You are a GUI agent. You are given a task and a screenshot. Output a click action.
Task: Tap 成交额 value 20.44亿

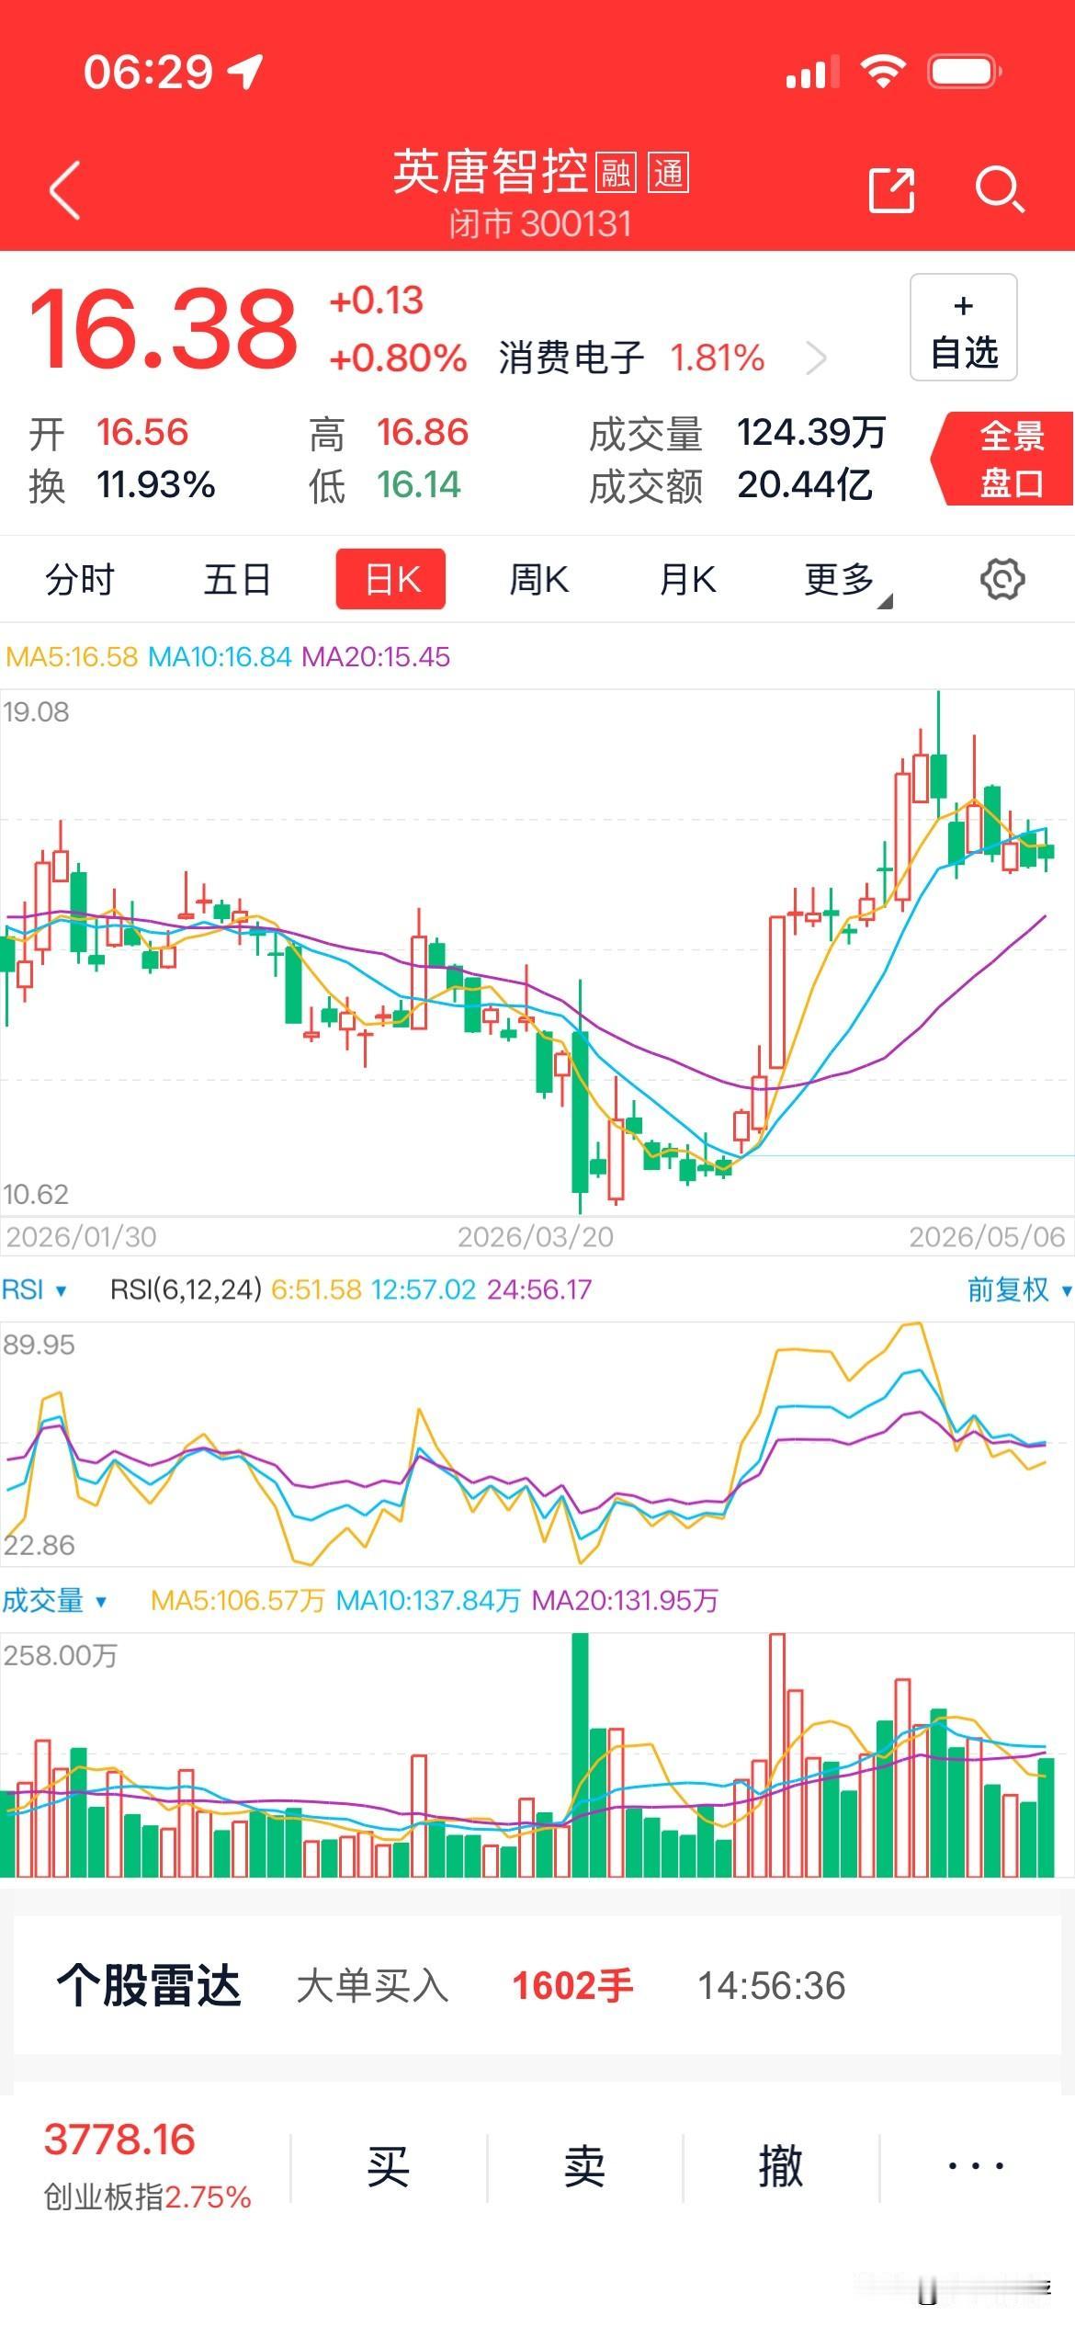point(805,484)
